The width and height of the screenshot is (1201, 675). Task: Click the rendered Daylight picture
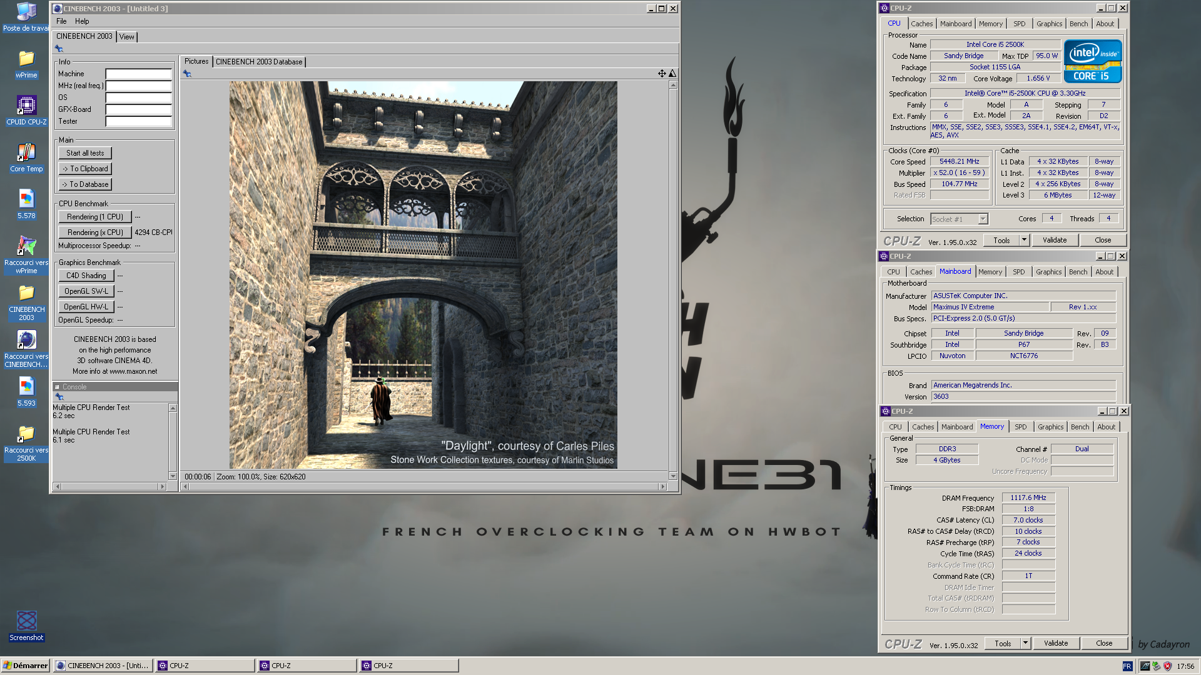[423, 275]
